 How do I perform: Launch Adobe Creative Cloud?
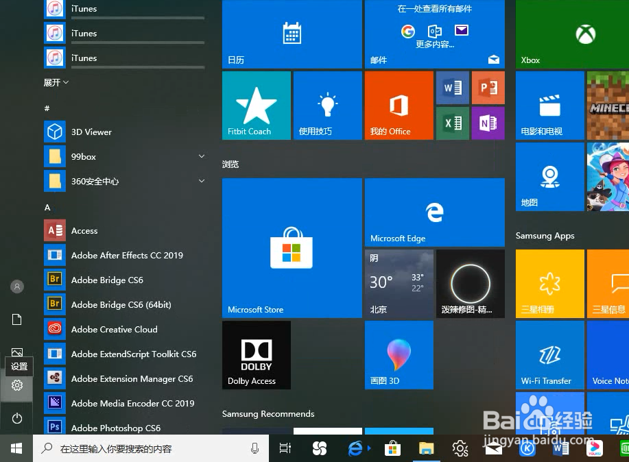pyautogui.click(x=125, y=329)
